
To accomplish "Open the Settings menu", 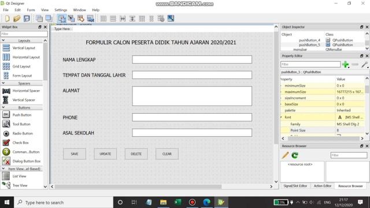I will point(61,10).
